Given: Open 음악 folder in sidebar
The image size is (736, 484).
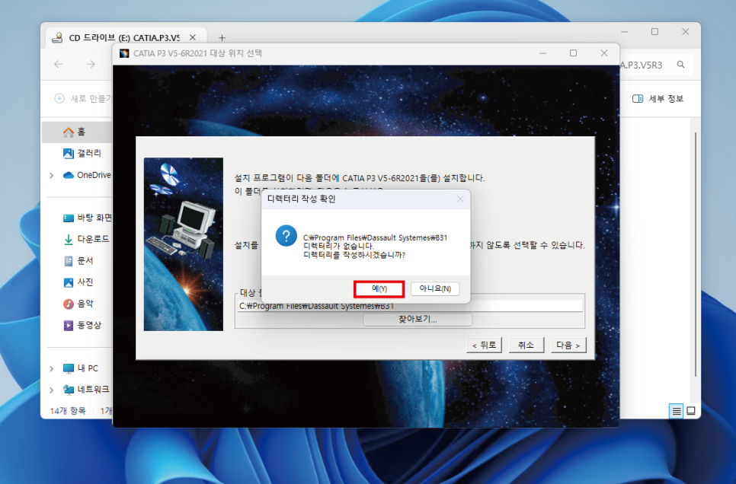Looking at the screenshot, I should pyautogui.click(x=78, y=304).
